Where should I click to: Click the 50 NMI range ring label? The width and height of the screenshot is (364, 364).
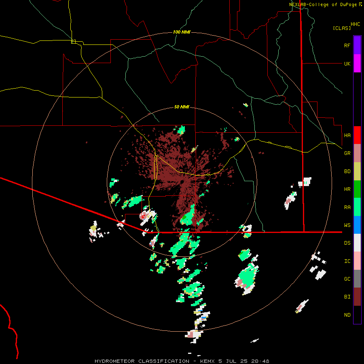pyautogui.click(x=182, y=107)
